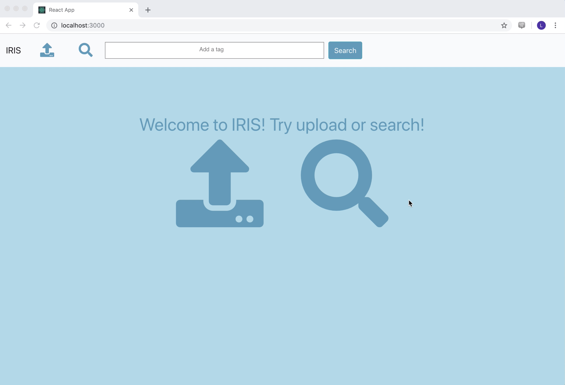This screenshot has height=385, width=565.
Task: Go forward using the browser forward arrow
Action: click(23, 25)
